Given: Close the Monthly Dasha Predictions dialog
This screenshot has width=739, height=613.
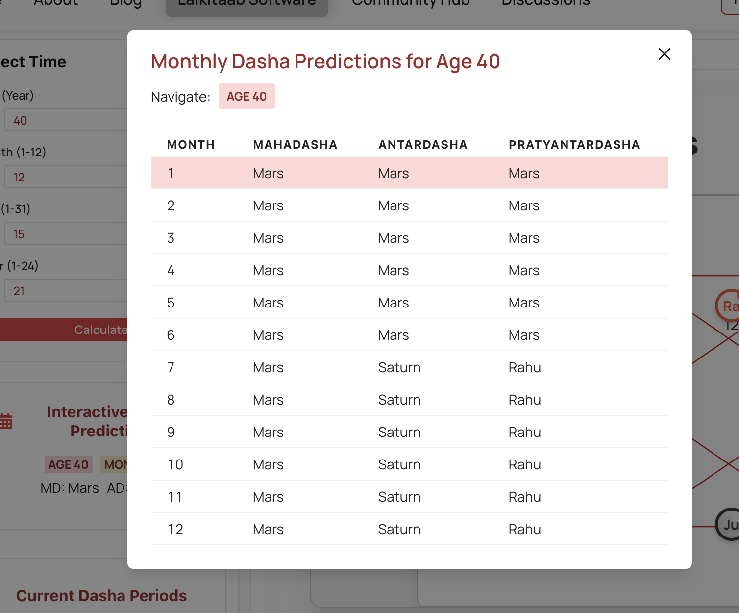Looking at the screenshot, I should (664, 54).
